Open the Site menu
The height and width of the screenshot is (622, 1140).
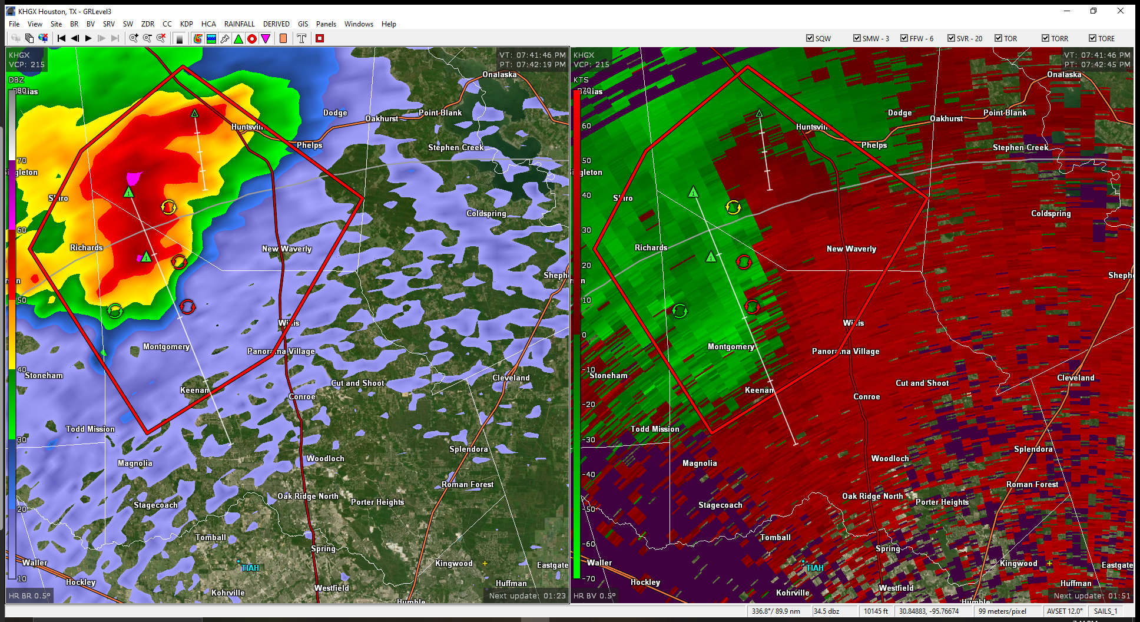click(56, 24)
